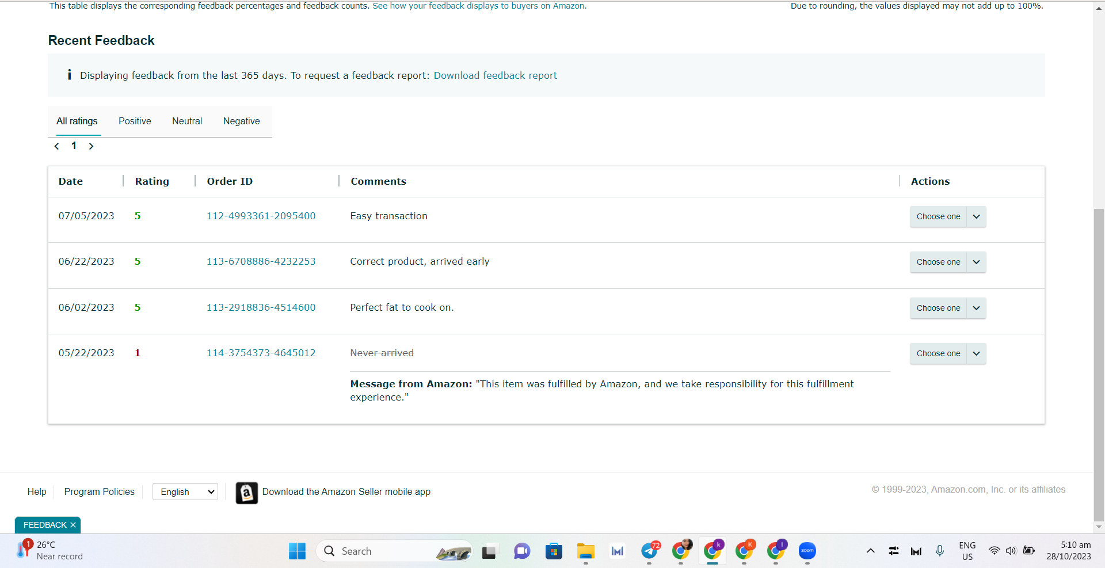Image resolution: width=1105 pixels, height=568 pixels.
Task: Open order 114-3754373-4645012
Action: [261, 353]
